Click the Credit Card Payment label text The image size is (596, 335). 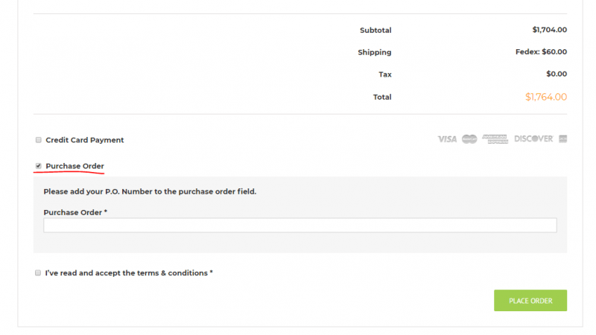(85, 140)
